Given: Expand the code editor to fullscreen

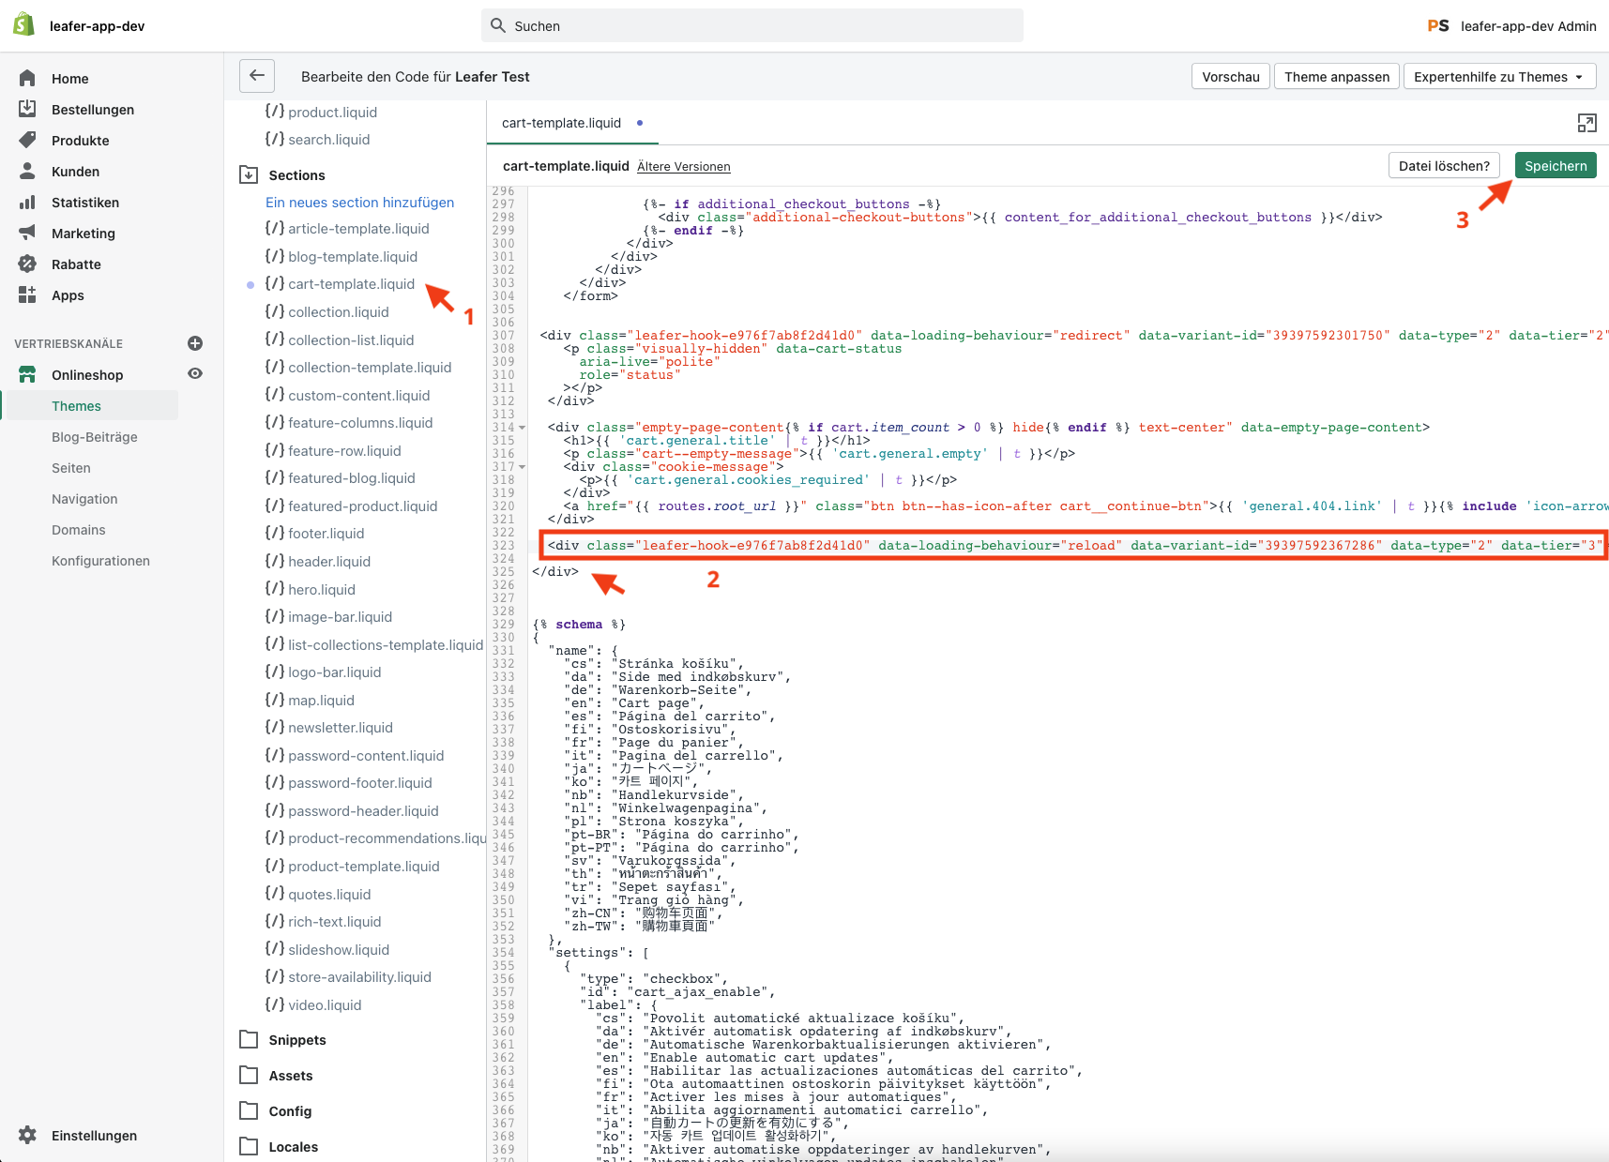Looking at the screenshot, I should pos(1587,123).
